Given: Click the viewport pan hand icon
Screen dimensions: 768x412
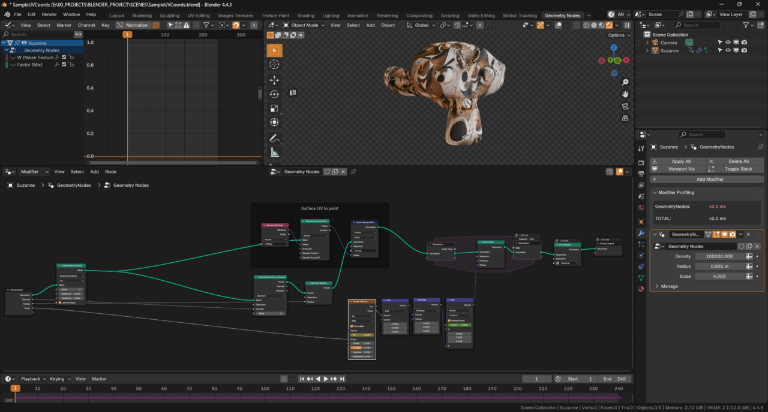Looking at the screenshot, I should [625, 94].
